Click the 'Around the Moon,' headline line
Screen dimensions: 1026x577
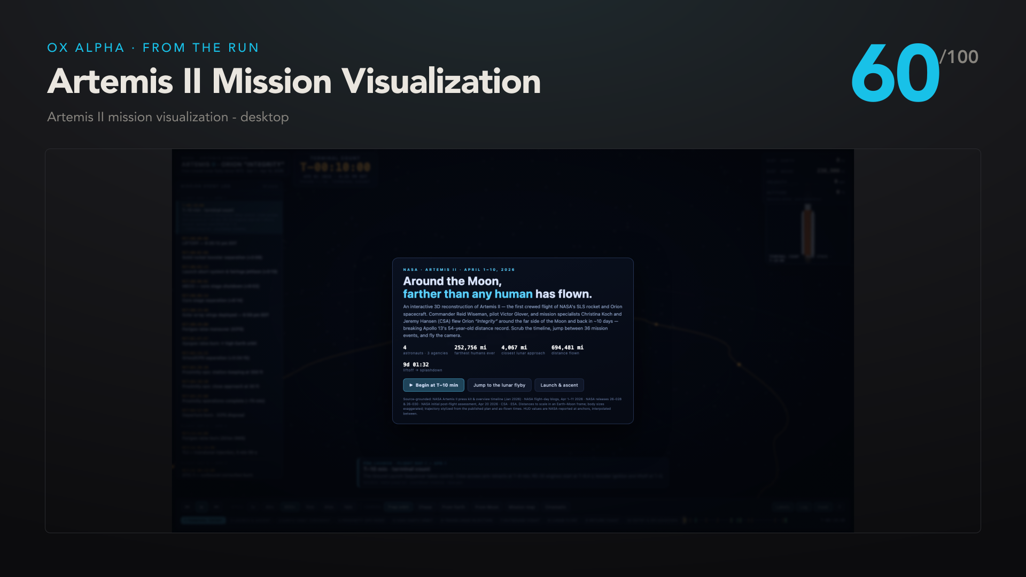[452, 281]
